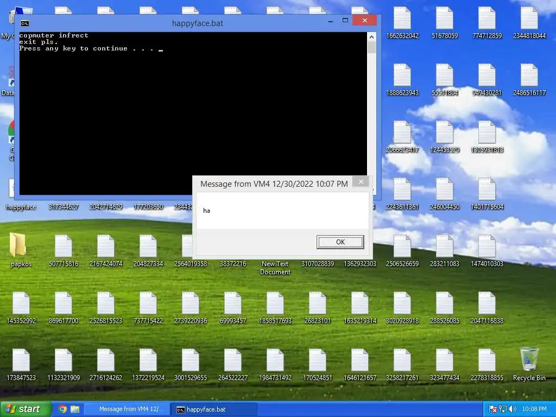This screenshot has width=556, height=417.
Task: Select the file 145352992
Action: (x=21, y=308)
